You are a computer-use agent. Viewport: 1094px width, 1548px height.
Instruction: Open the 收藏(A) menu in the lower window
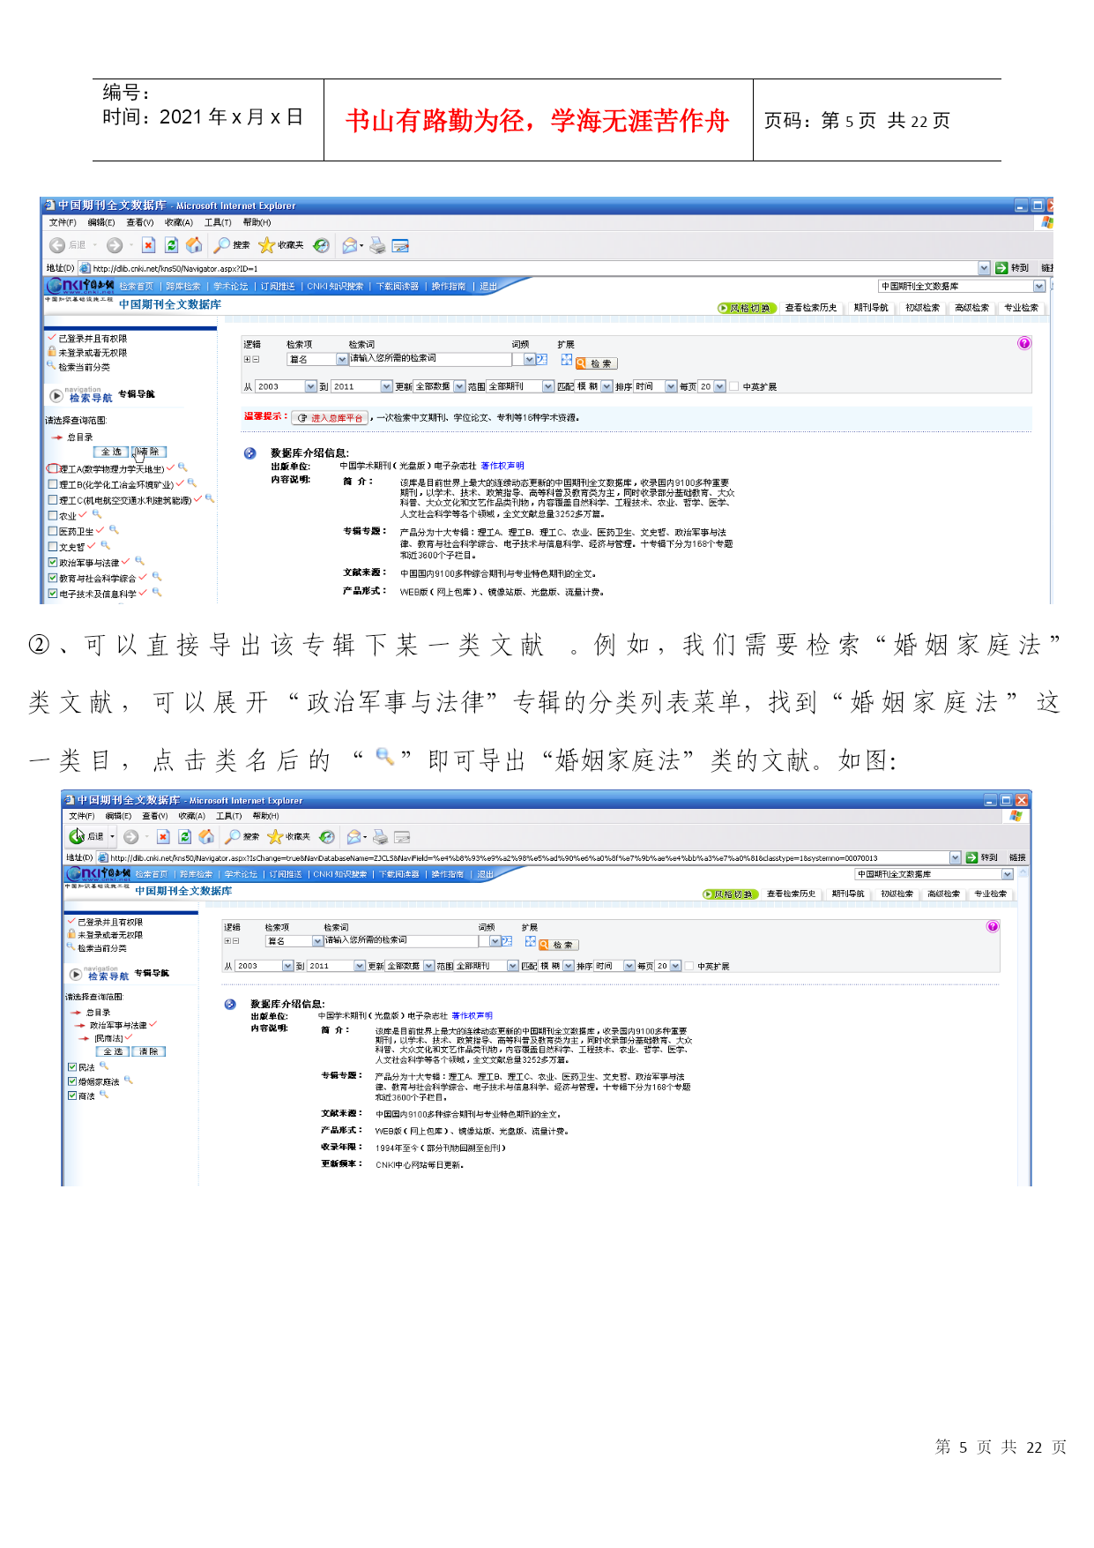[x=191, y=816]
